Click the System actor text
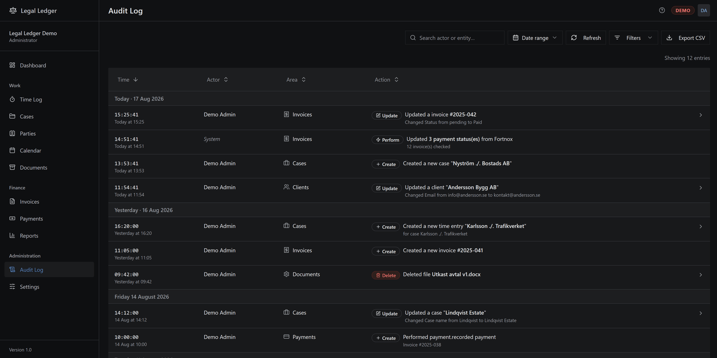Viewport: 717px width, 358px height. click(x=212, y=139)
